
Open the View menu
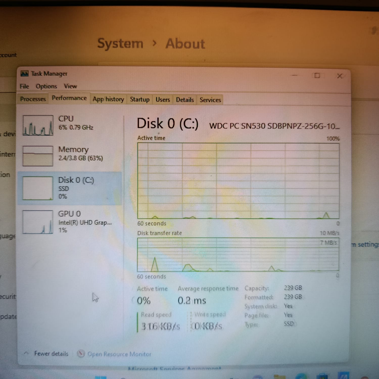coord(70,86)
